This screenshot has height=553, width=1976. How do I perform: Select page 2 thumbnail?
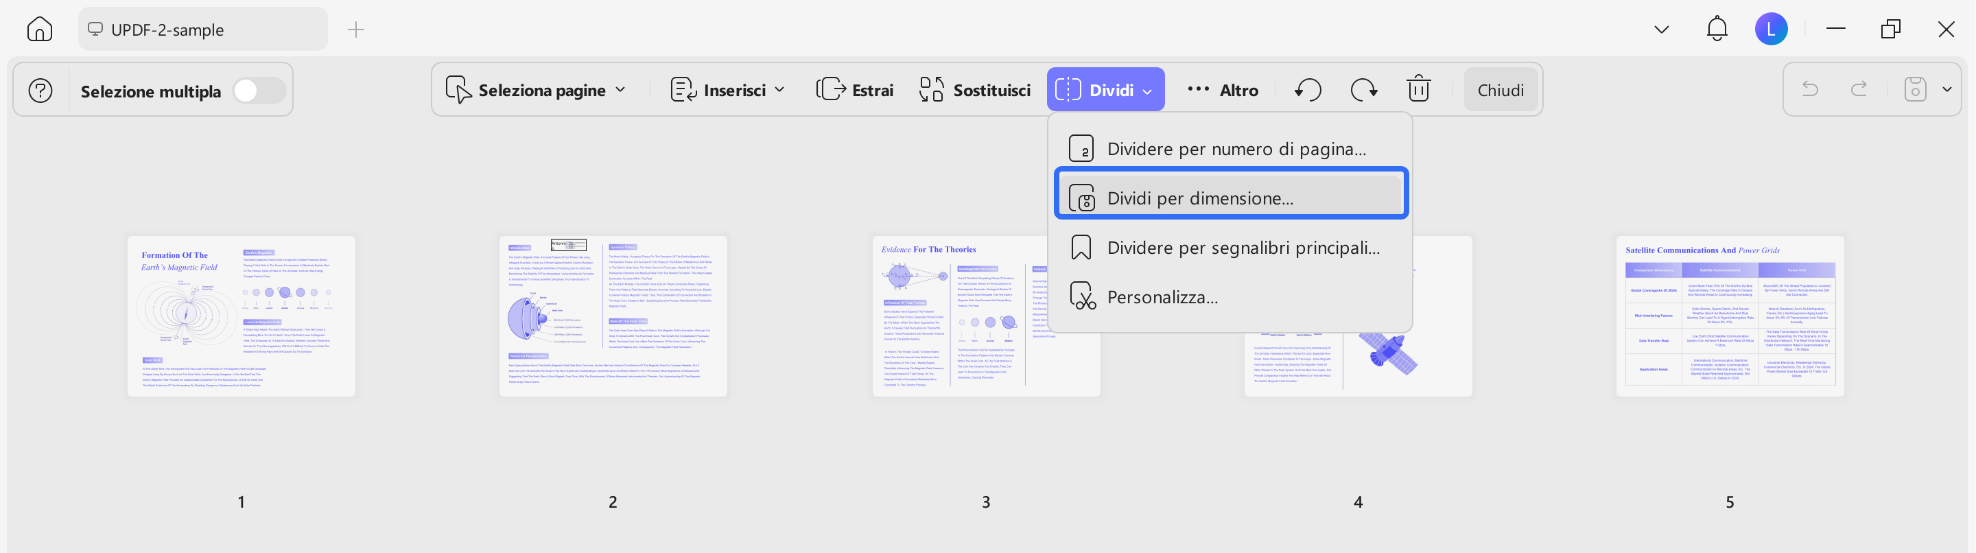coord(613,316)
